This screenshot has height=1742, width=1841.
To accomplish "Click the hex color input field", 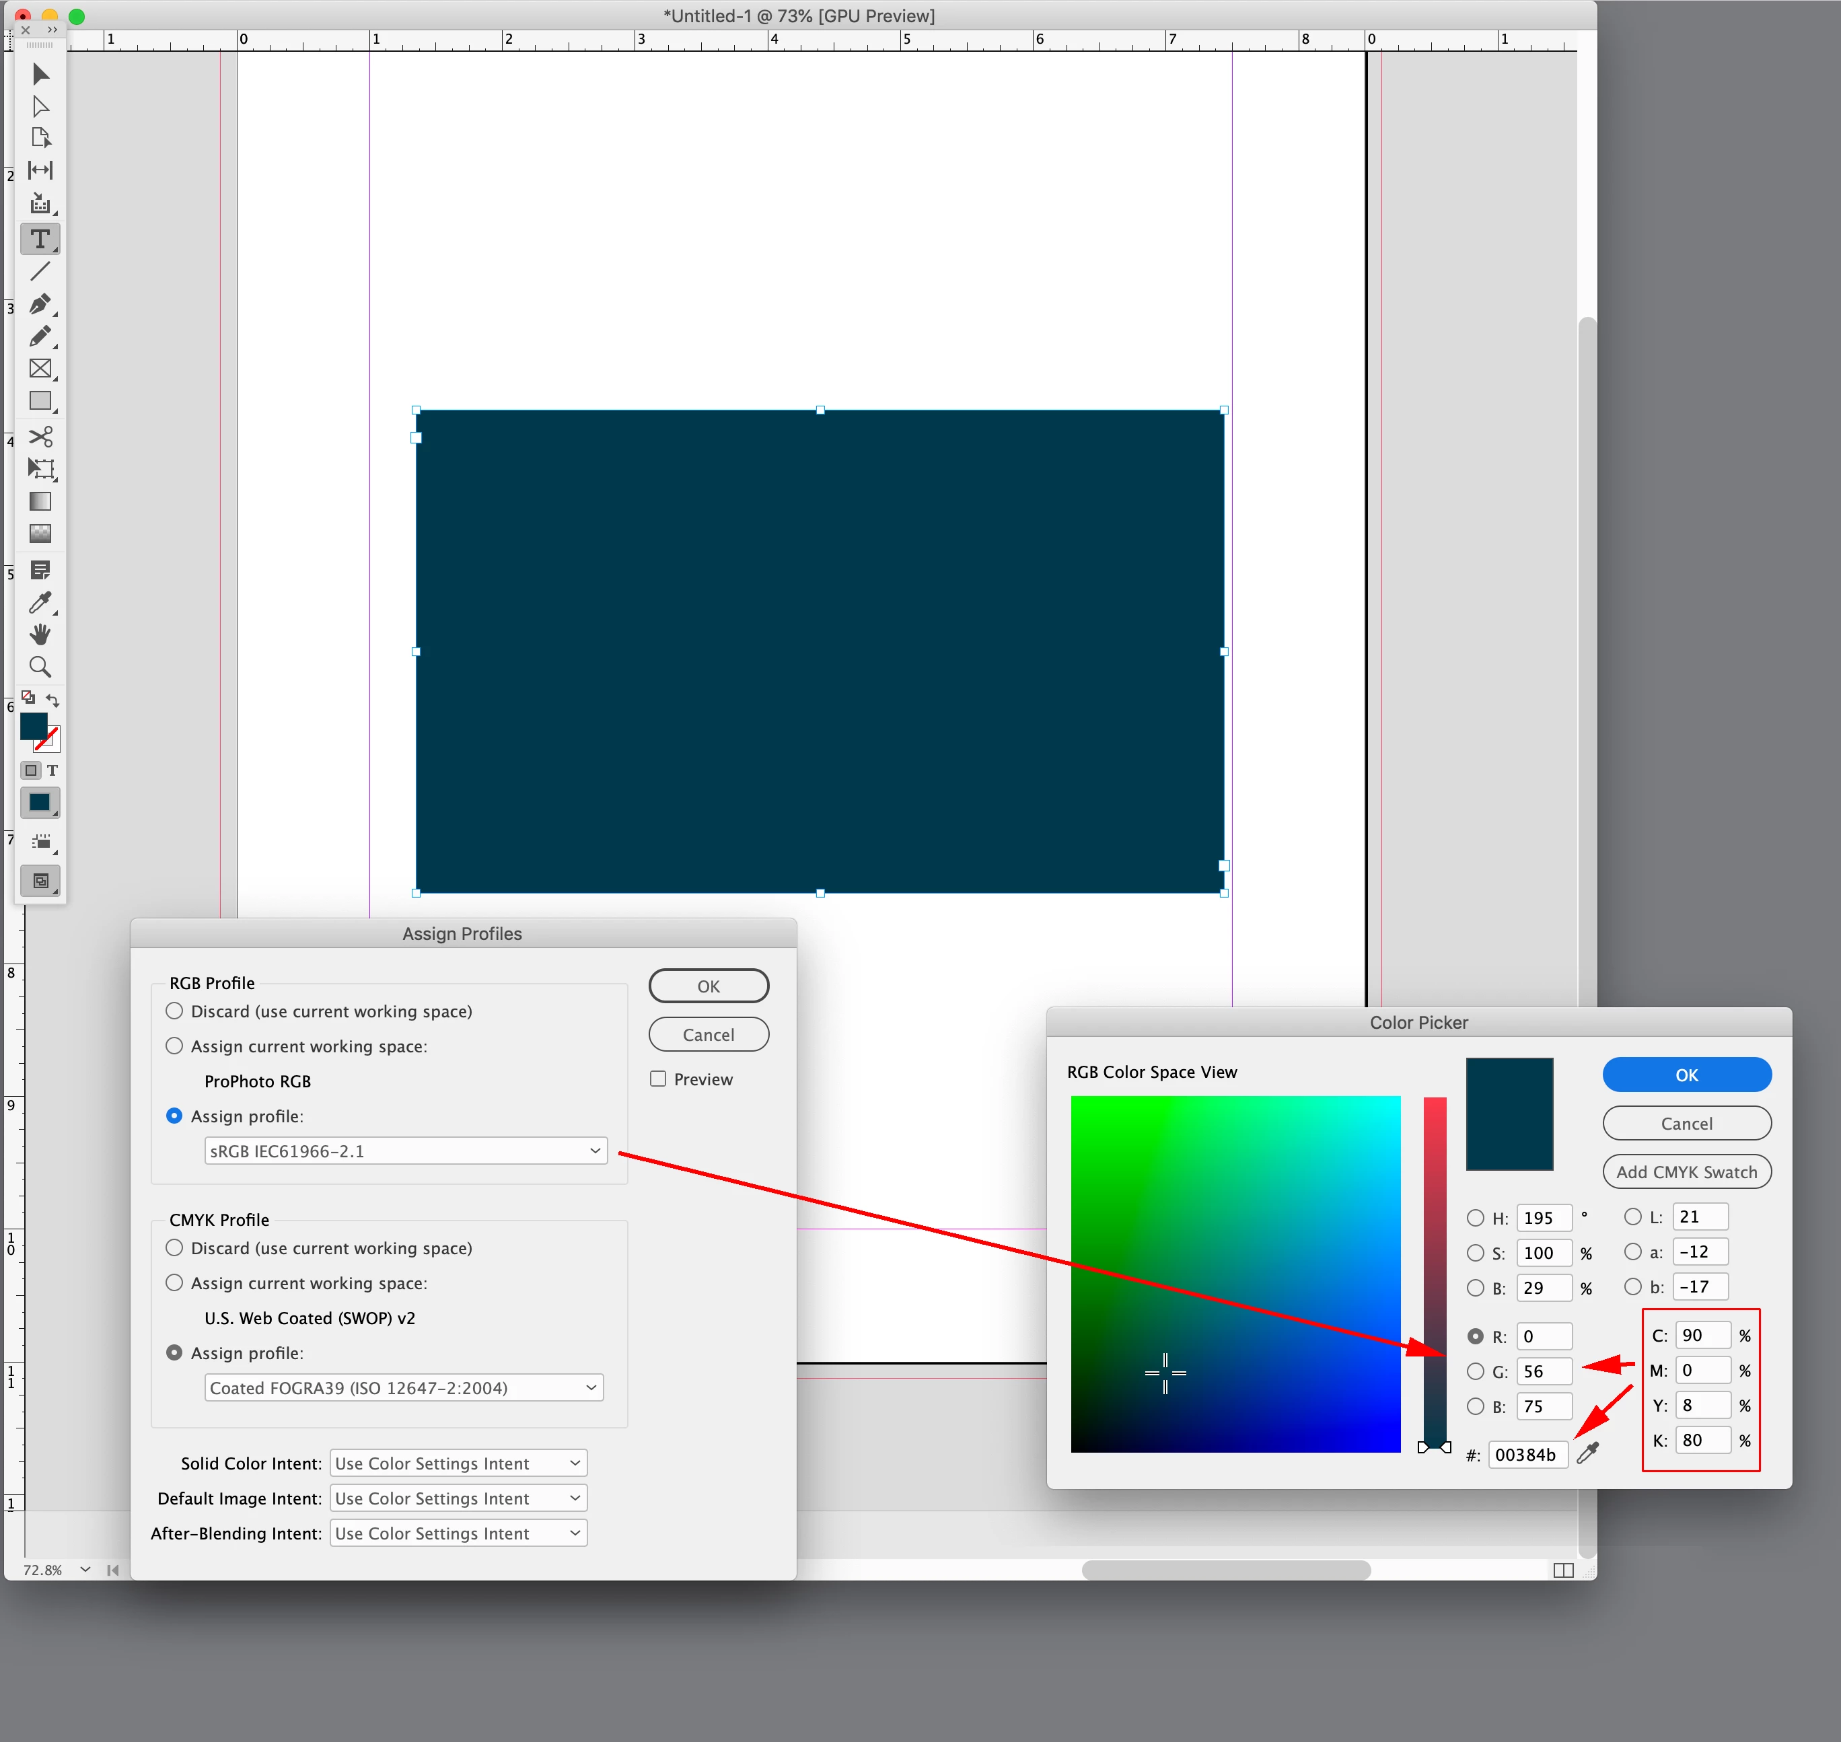I will coord(1527,1454).
